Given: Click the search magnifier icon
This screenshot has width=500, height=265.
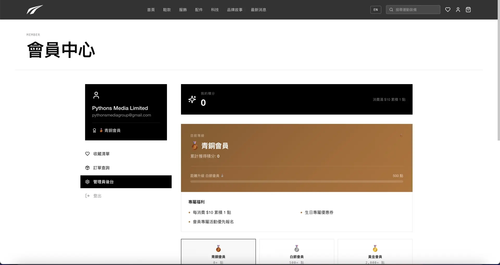Looking at the screenshot, I should (x=391, y=10).
